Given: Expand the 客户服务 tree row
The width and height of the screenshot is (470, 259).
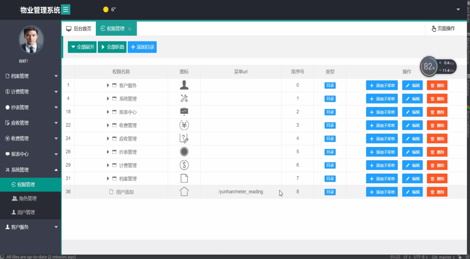Looking at the screenshot, I should pyautogui.click(x=108, y=85).
